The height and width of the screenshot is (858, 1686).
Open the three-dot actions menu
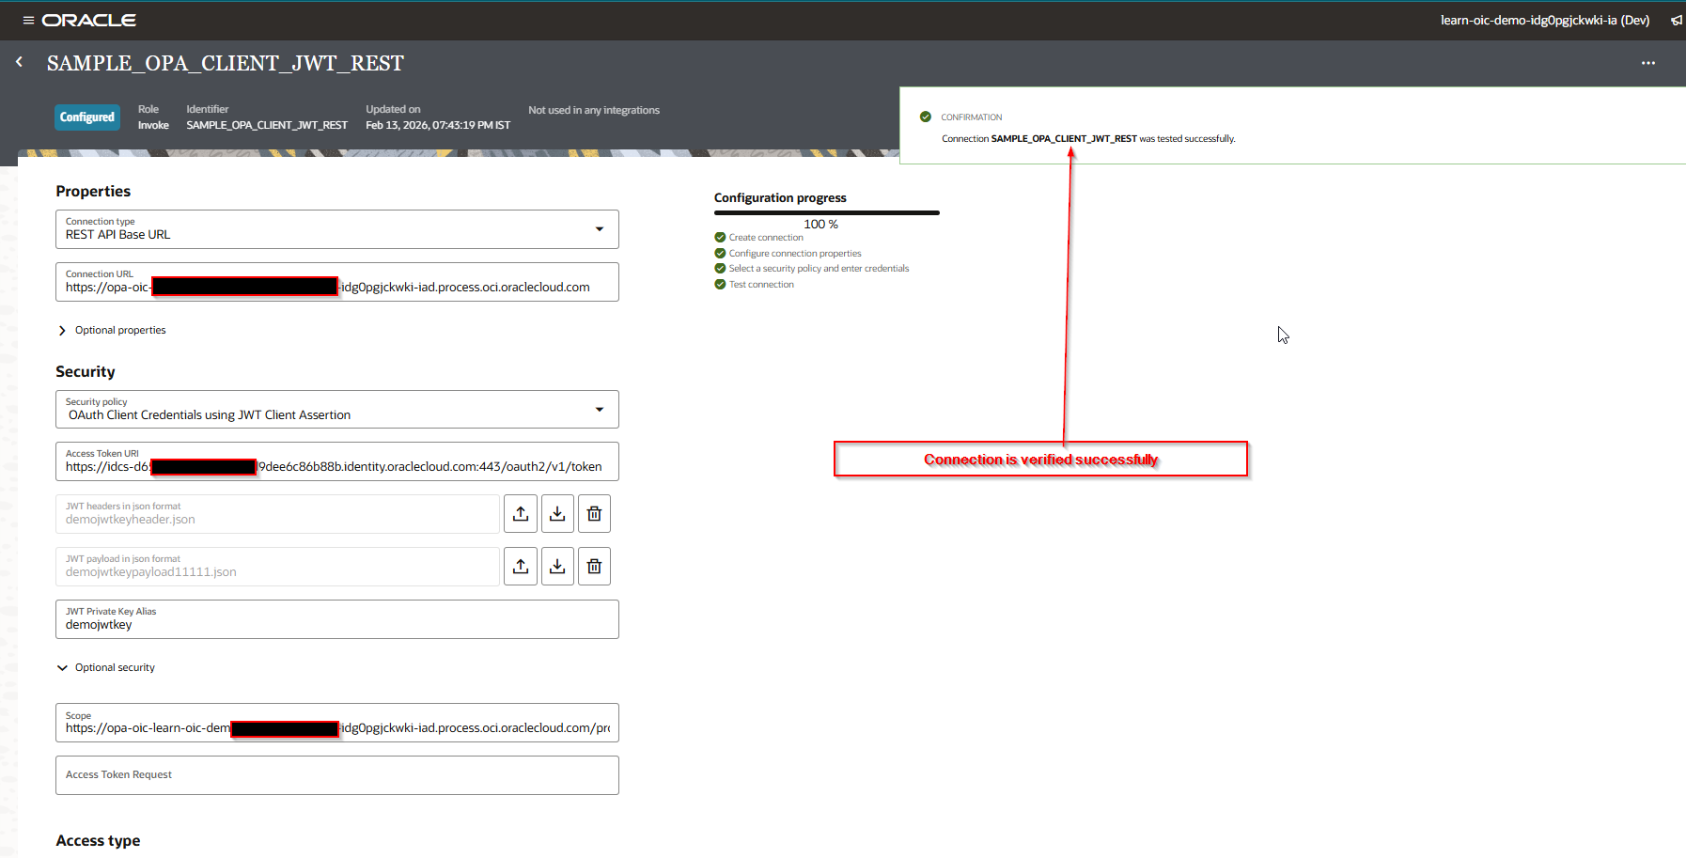(x=1647, y=63)
